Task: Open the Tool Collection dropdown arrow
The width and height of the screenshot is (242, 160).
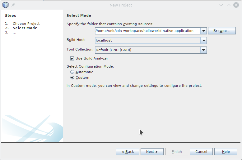Action: point(204,50)
